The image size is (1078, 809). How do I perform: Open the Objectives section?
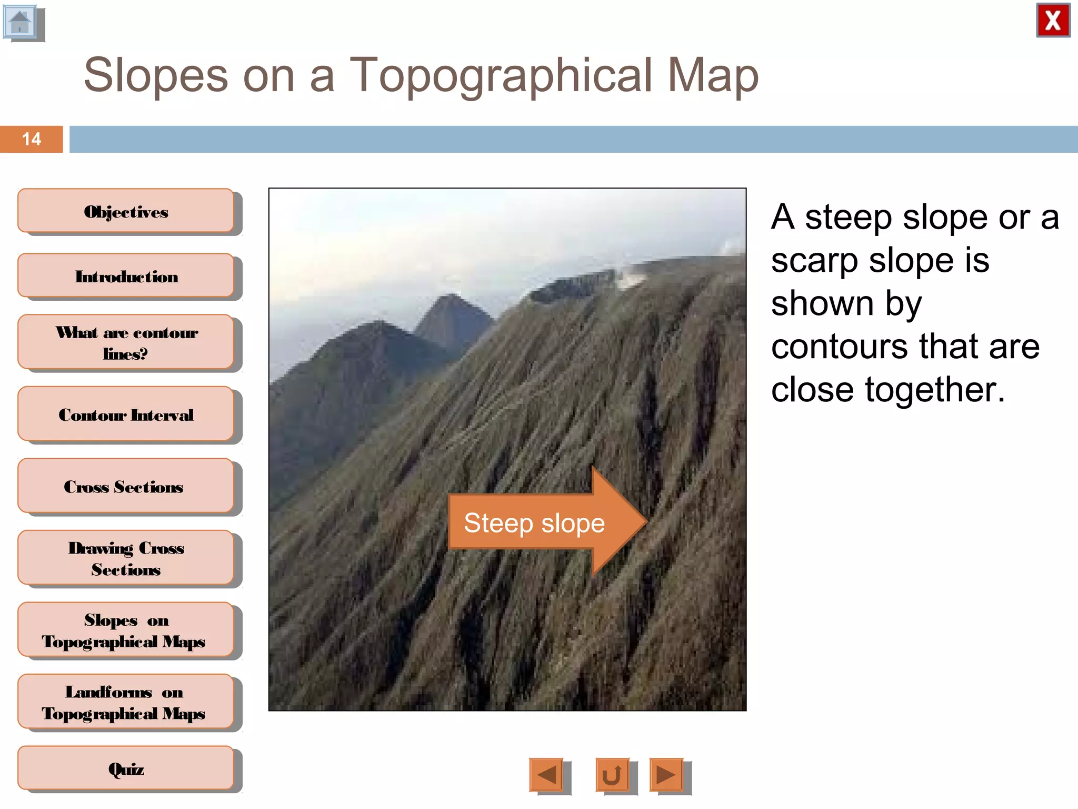pyautogui.click(x=126, y=211)
